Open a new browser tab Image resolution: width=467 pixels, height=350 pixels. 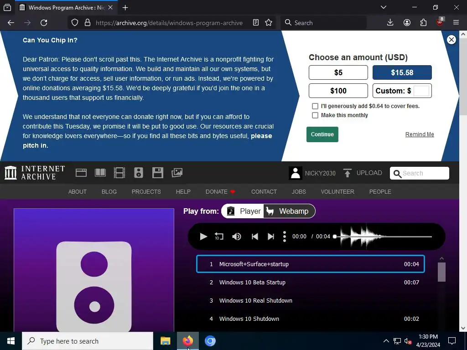(125, 8)
